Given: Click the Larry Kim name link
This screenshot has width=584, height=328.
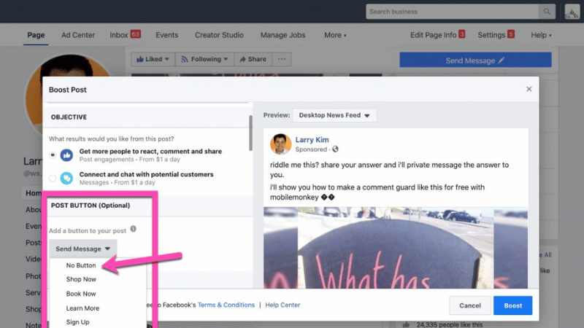Looking at the screenshot, I should coord(312,140).
